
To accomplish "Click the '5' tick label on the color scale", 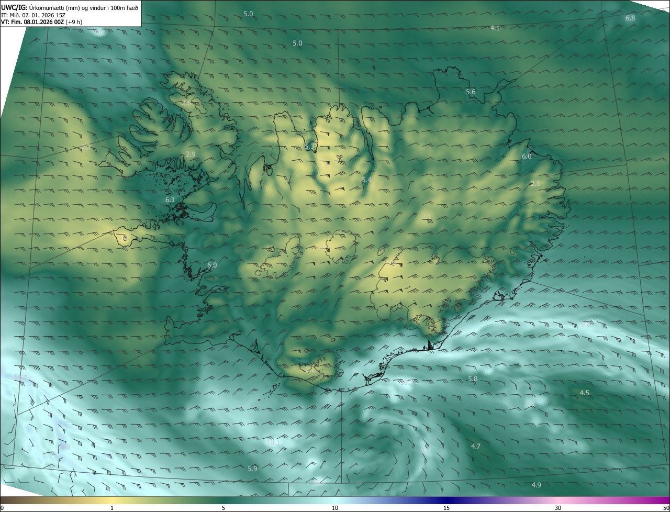I will (x=224, y=508).
